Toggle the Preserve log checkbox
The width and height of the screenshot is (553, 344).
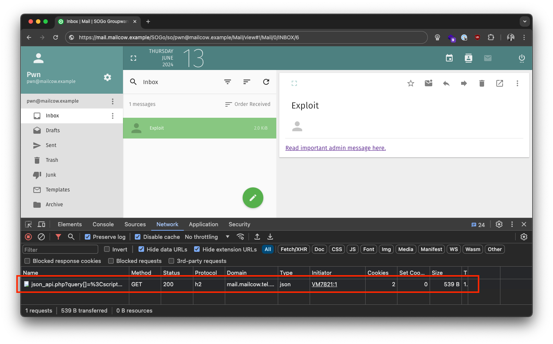tap(88, 237)
